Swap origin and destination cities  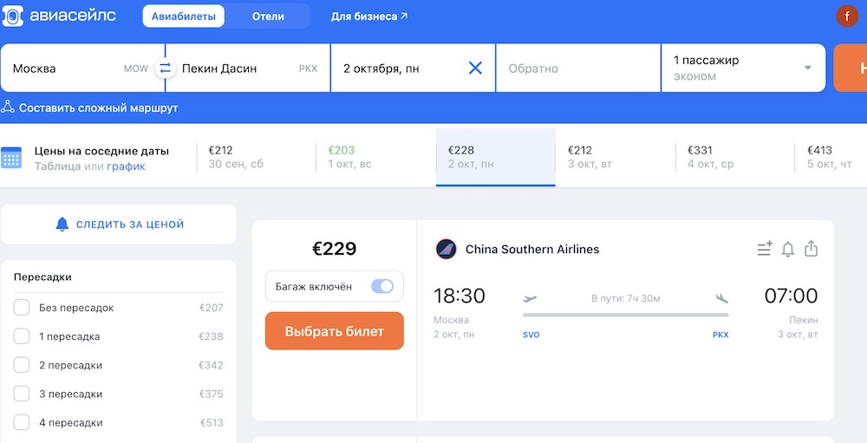[x=165, y=68]
